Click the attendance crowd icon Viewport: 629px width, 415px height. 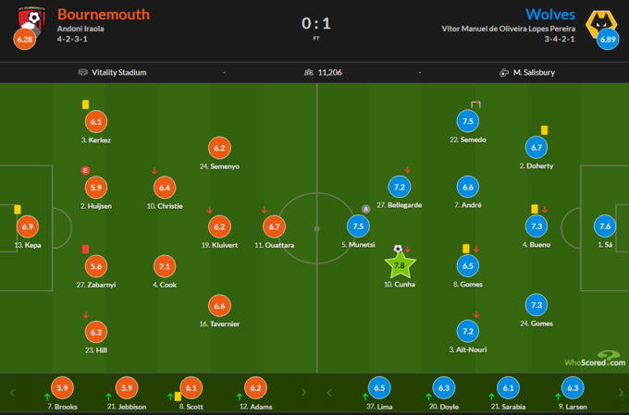point(308,72)
